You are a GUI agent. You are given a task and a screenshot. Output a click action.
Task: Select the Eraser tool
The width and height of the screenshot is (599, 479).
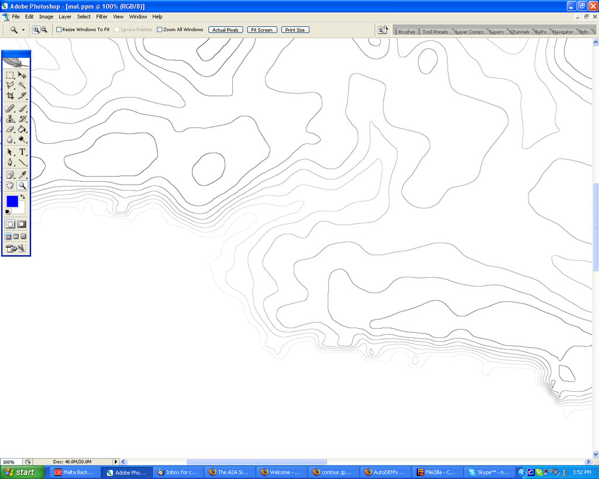pyautogui.click(x=10, y=129)
